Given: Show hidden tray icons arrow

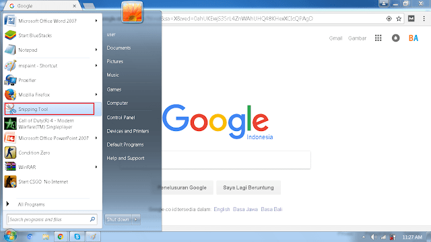Looking at the screenshot, I should point(364,237).
